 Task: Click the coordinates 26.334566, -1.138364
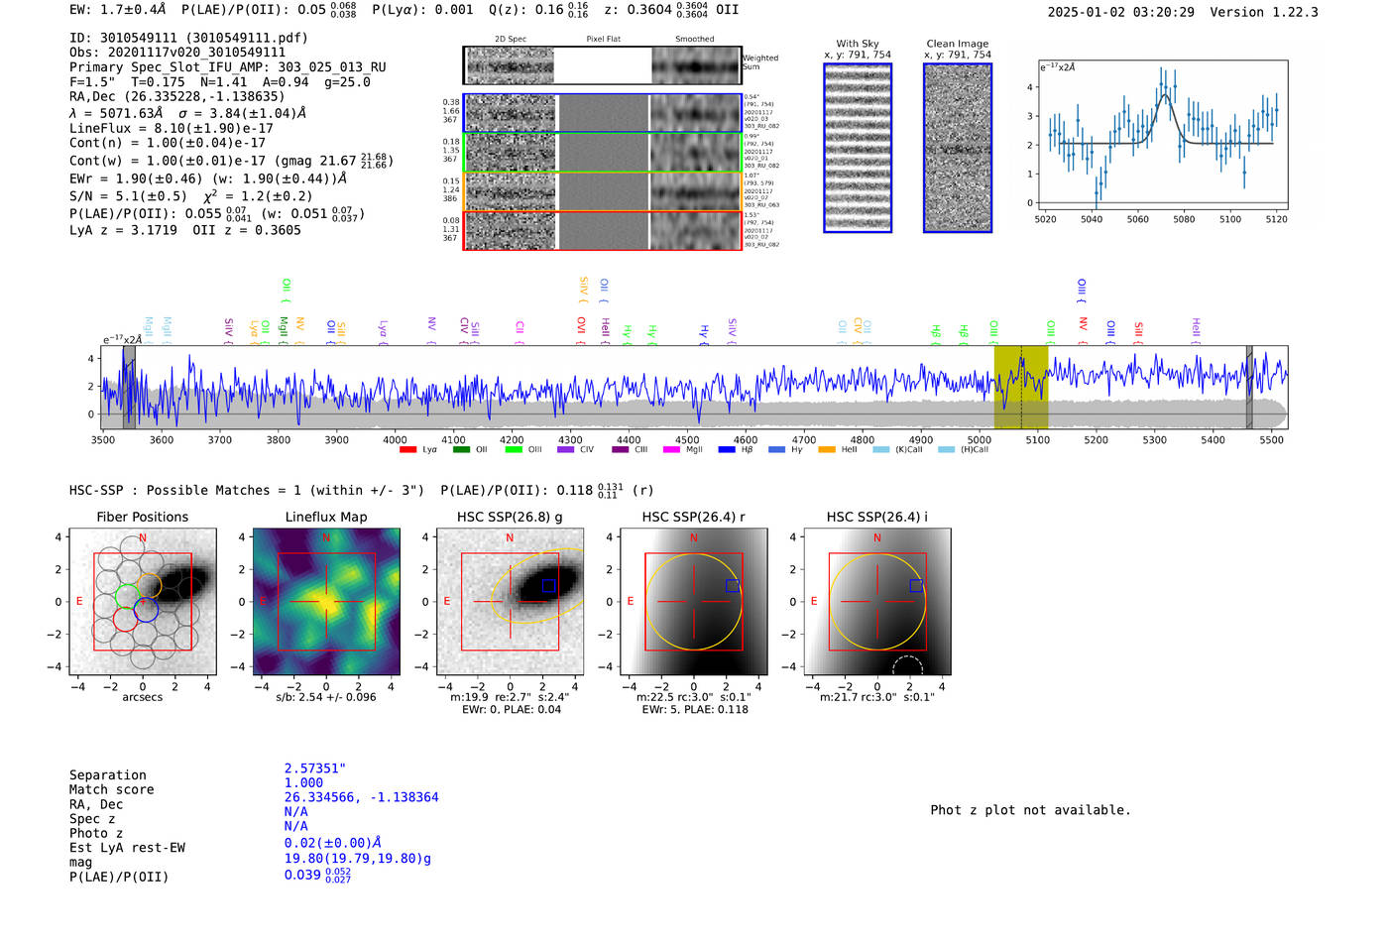[362, 797]
